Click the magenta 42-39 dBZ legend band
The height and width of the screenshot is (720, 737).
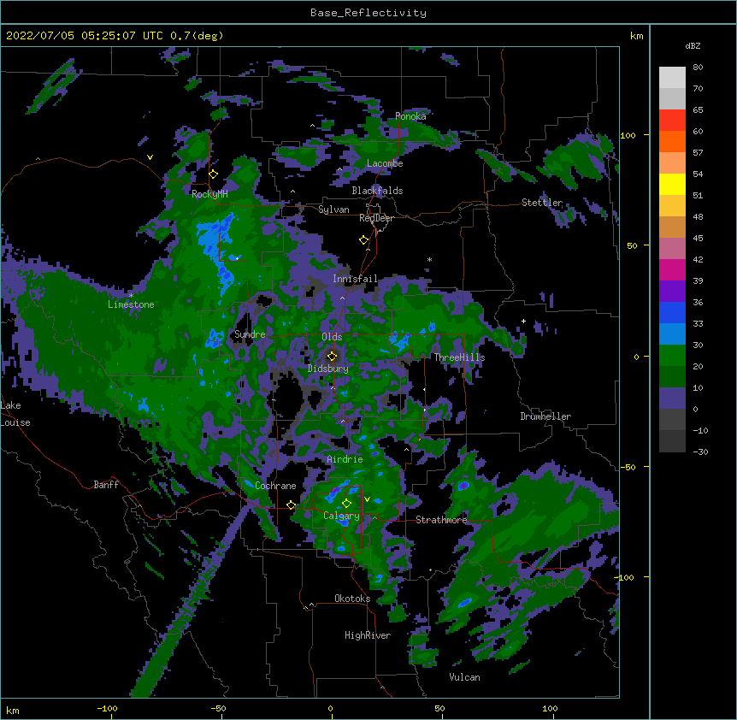click(x=672, y=269)
